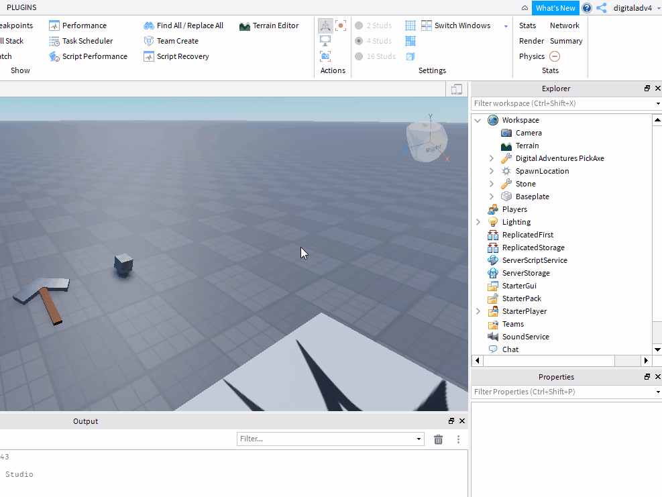
Task: Expand the Stone node
Action: pyautogui.click(x=492, y=184)
